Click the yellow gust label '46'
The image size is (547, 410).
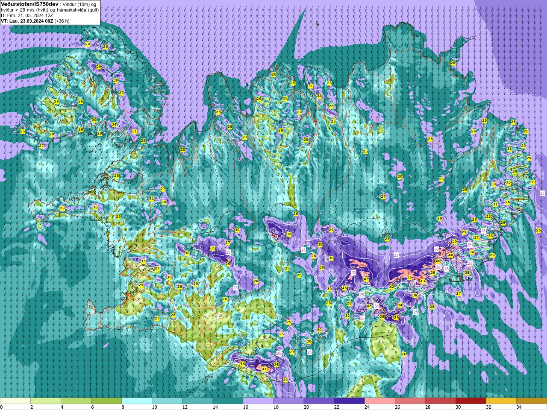[344, 288]
